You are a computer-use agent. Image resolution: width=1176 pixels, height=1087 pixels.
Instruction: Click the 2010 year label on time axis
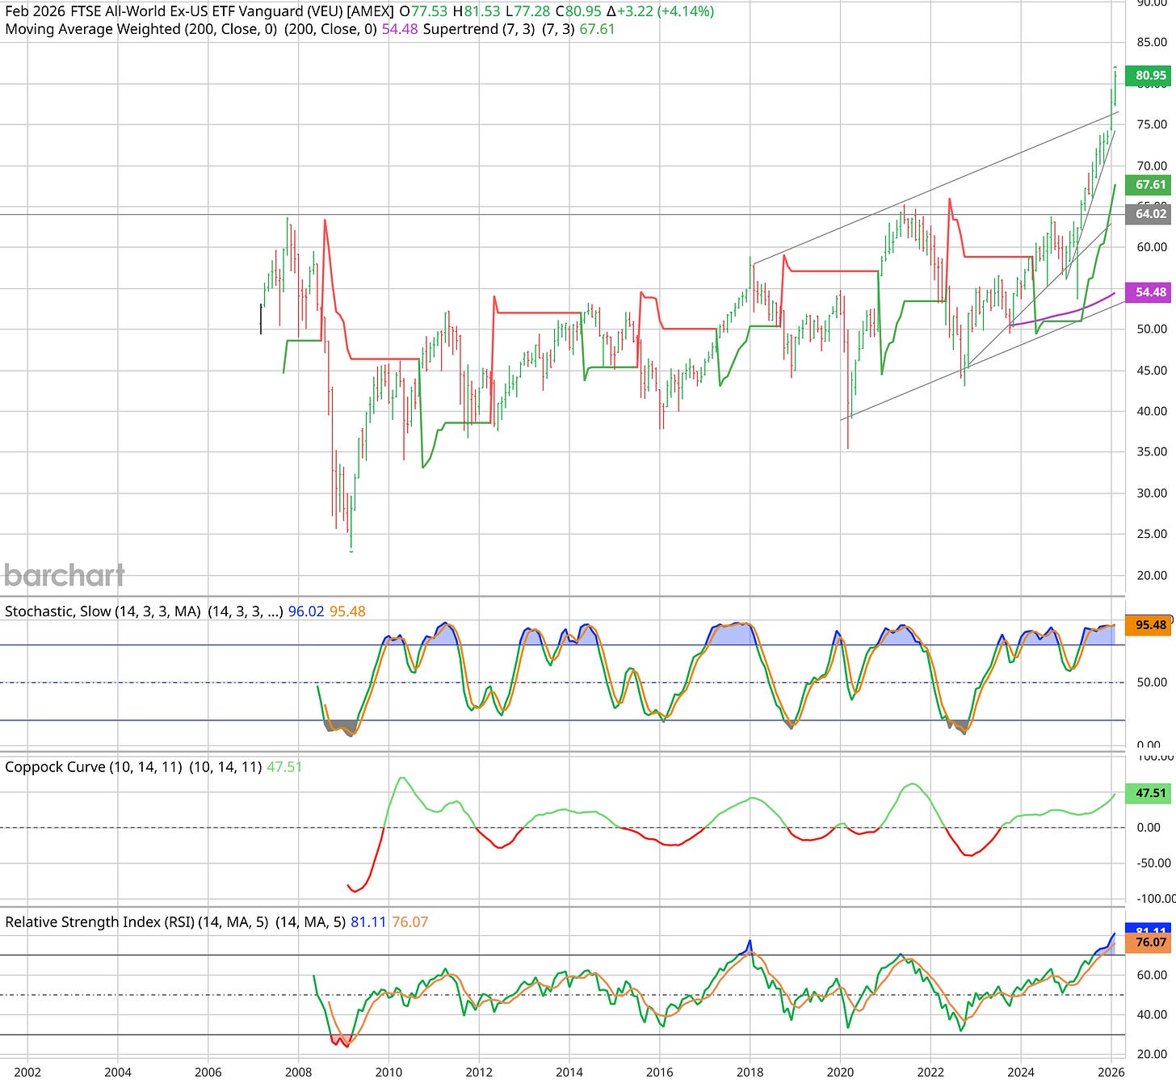tap(388, 1072)
